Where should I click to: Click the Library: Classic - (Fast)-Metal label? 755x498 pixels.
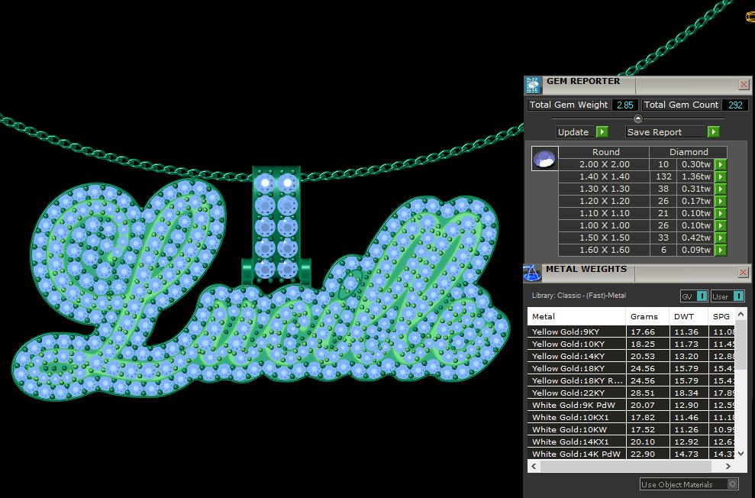579,296
